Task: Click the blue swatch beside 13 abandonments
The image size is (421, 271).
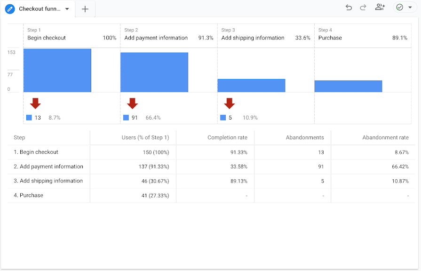Action: (x=29, y=118)
